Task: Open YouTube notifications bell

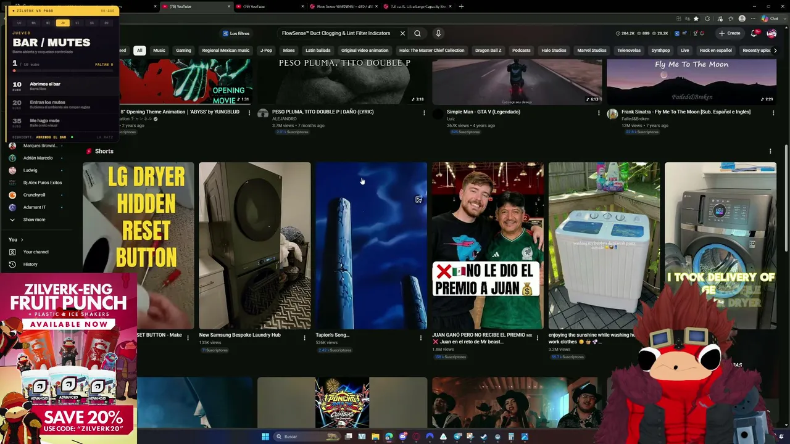Action: pos(754,33)
